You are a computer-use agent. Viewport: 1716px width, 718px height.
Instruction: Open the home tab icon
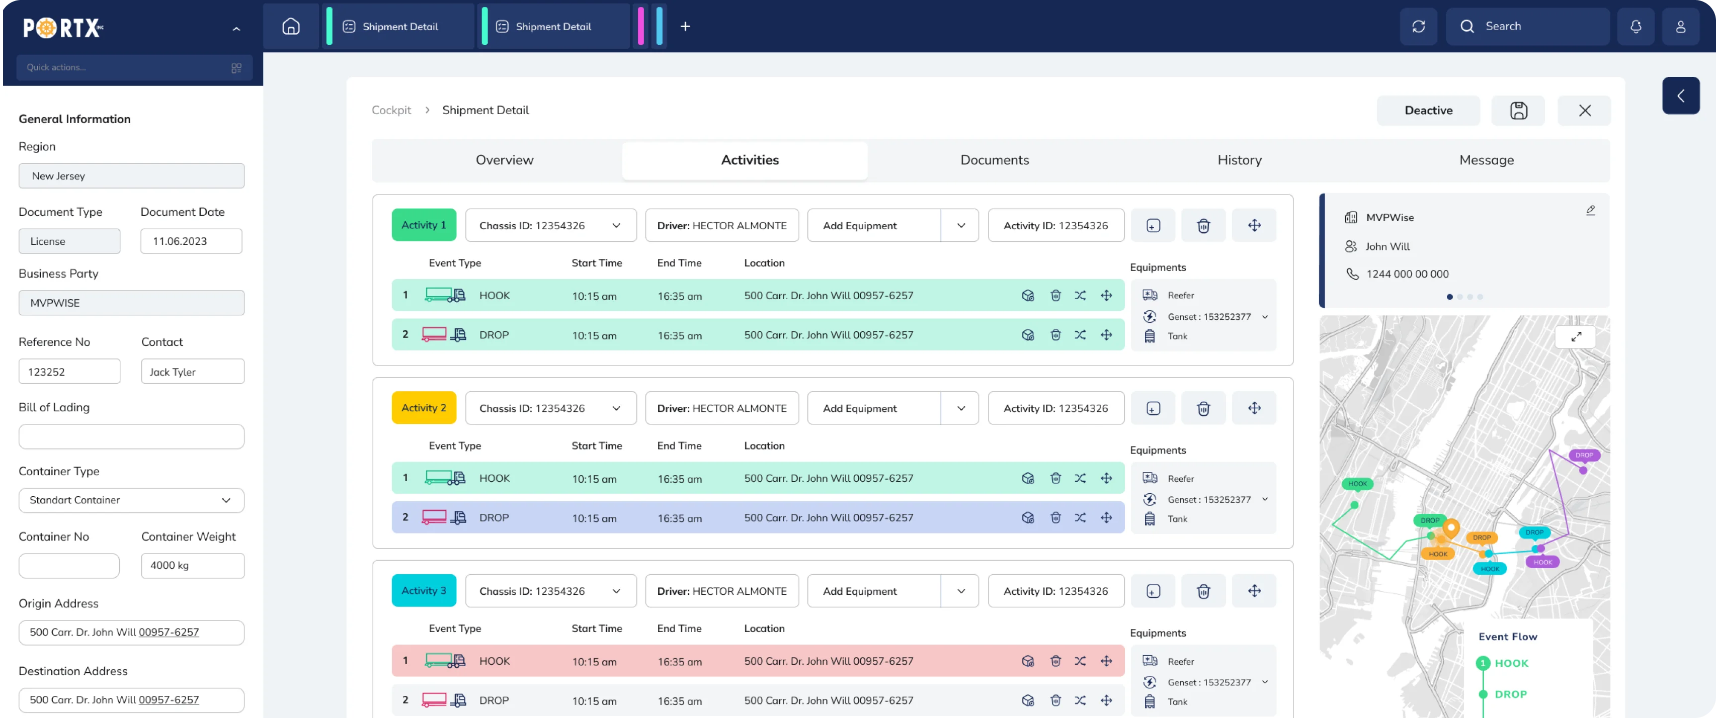(x=291, y=26)
